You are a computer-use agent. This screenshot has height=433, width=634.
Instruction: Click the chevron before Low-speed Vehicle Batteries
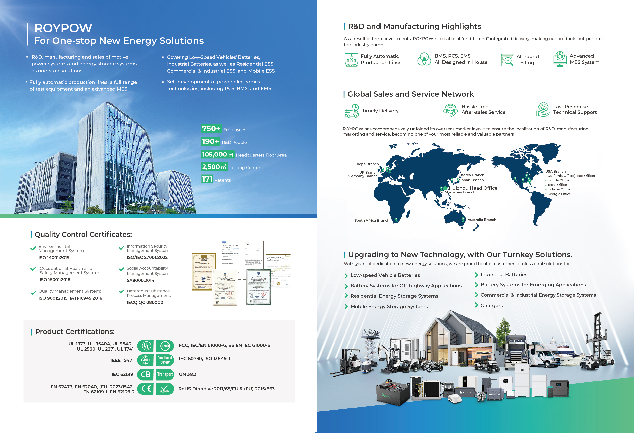point(346,276)
